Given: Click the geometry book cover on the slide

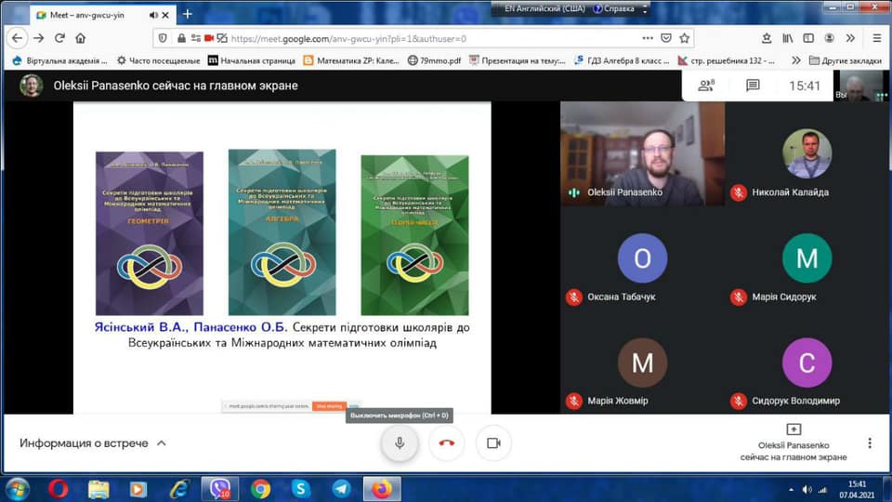Looking at the screenshot, I should (x=149, y=233).
